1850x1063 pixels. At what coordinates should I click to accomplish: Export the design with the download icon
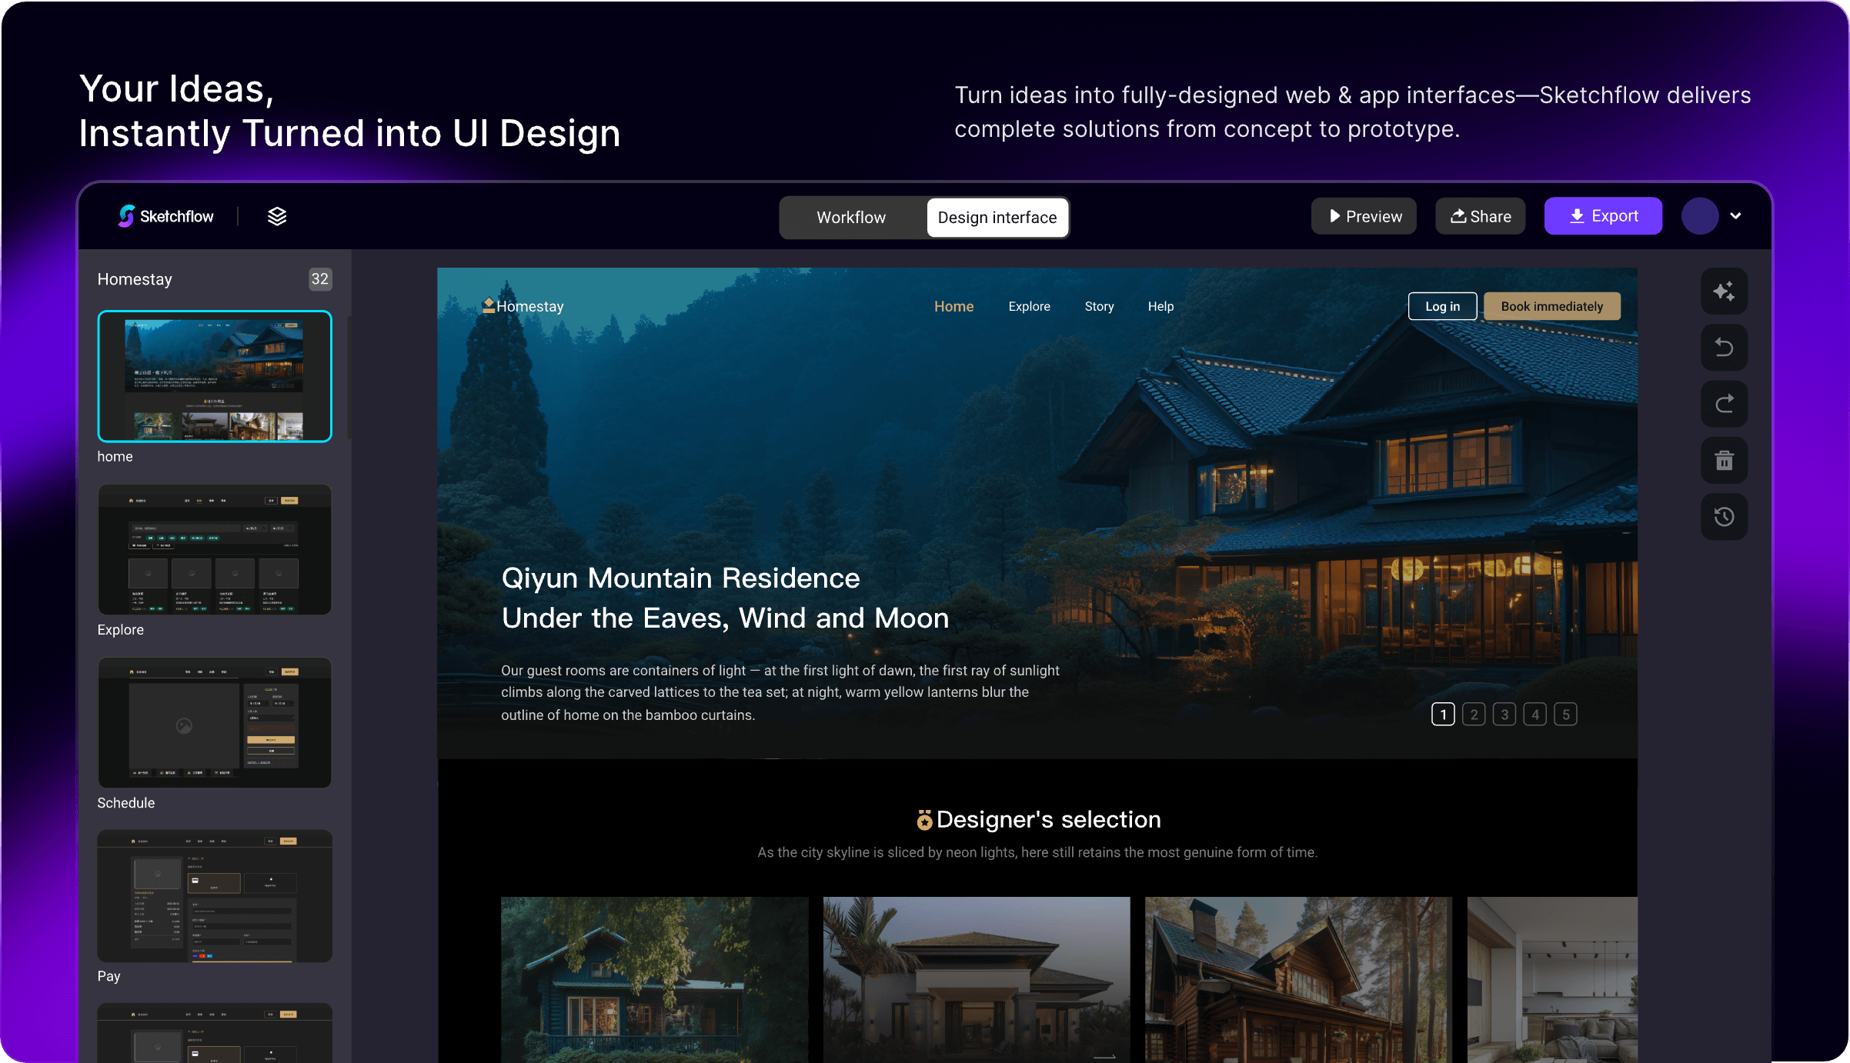(x=1603, y=216)
